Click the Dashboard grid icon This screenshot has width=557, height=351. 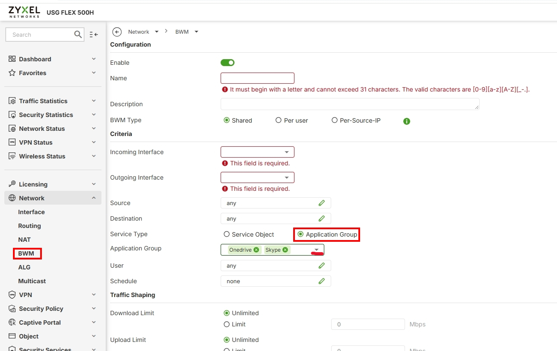point(12,59)
